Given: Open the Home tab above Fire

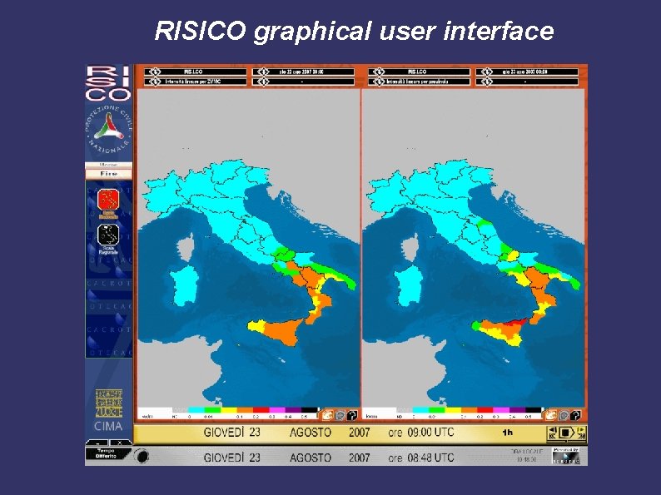Looking at the screenshot, I should (108, 165).
